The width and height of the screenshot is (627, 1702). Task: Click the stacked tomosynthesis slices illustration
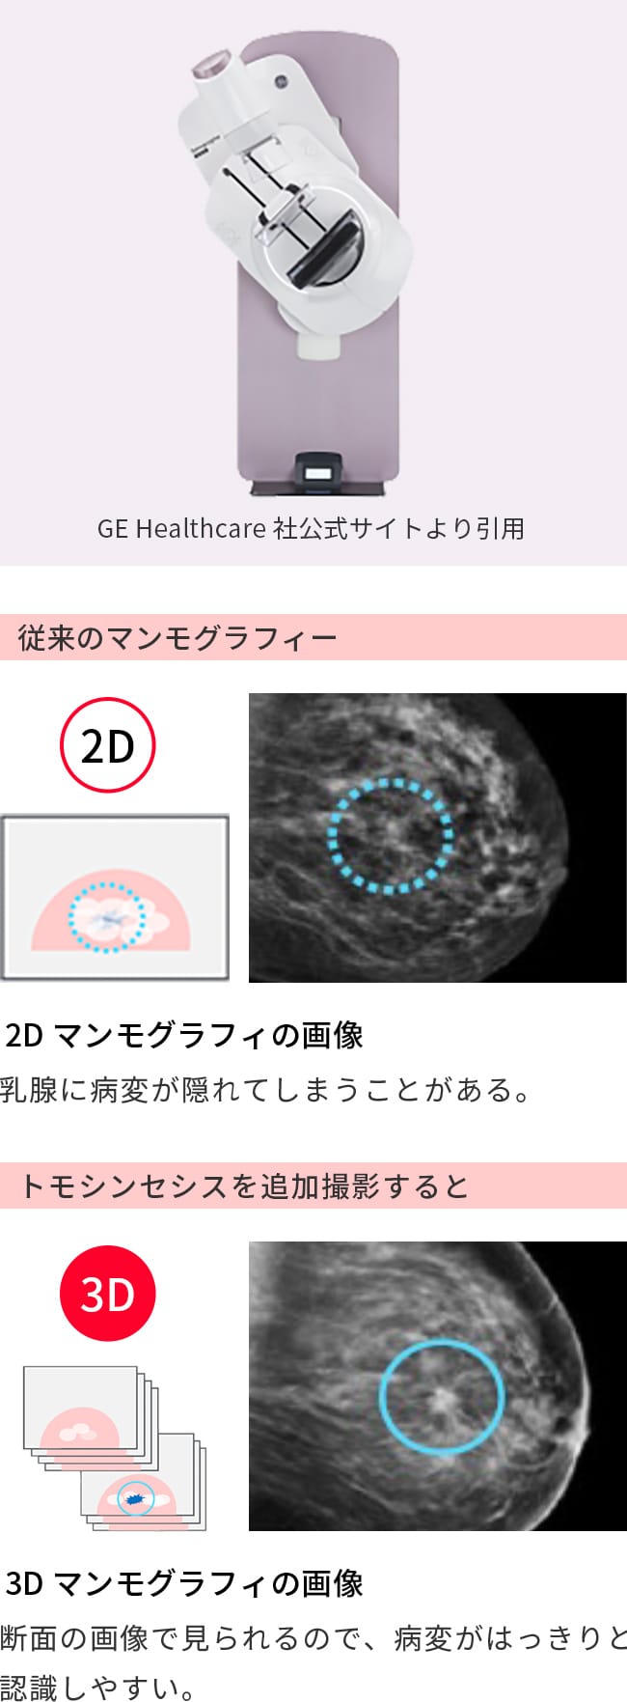click(115, 1447)
